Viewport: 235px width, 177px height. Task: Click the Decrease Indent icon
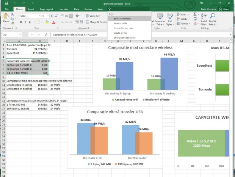pos(77,22)
